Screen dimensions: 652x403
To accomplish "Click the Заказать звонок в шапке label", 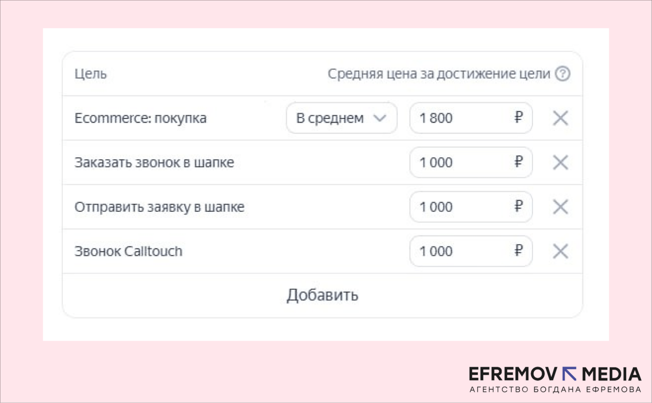I will 154,163.
